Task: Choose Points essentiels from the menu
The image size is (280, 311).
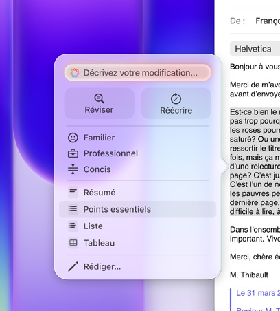Action: 137,209
